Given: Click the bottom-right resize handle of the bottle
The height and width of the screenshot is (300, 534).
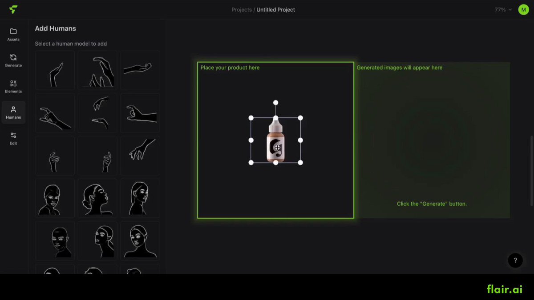Looking at the screenshot, I should (300, 163).
